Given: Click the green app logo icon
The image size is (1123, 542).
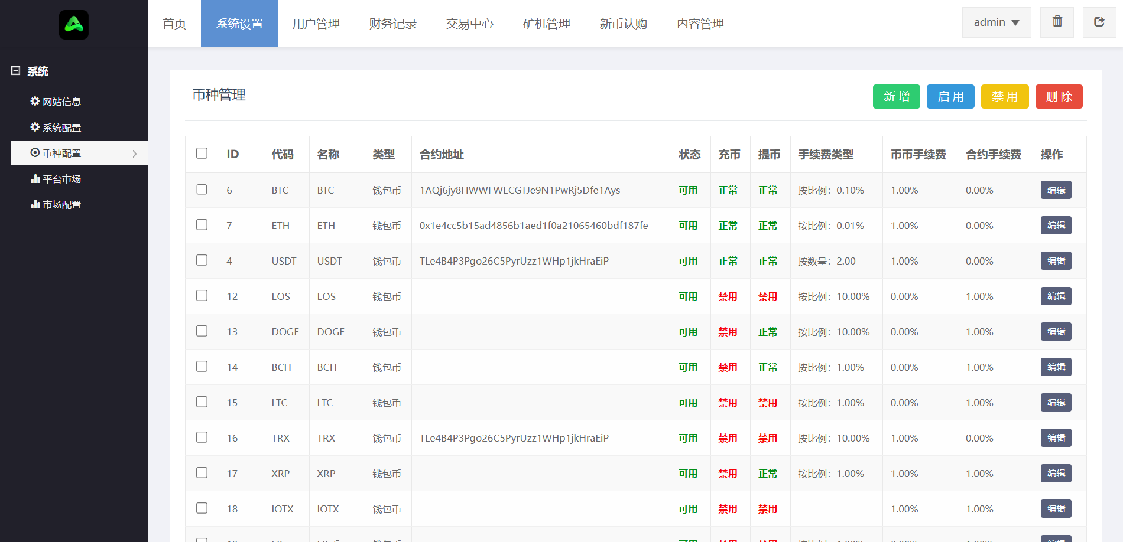Looking at the screenshot, I should tap(74, 25).
